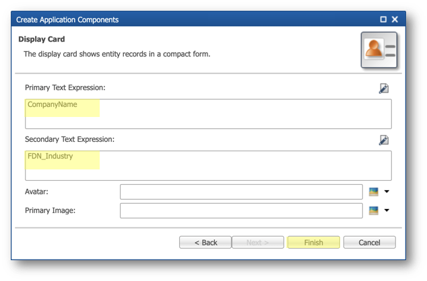This screenshot has width=427, height=281.
Task: Expand the Primary Image dropdown arrow
Action: [387, 210]
